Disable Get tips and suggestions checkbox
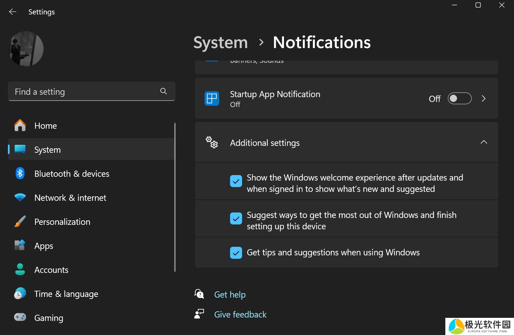514x335 pixels. pos(236,253)
